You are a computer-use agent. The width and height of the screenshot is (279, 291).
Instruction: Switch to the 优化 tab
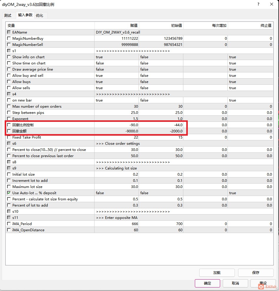pyautogui.click(x=39, y=15)
